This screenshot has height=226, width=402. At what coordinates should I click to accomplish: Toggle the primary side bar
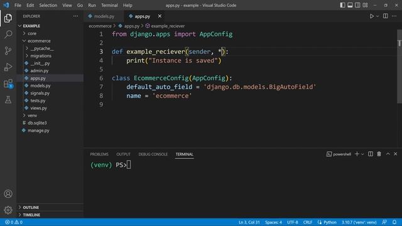click(342, 5)
